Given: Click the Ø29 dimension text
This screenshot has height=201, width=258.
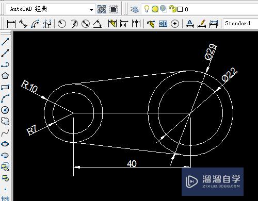Looking at the screenshot, I should pos(211,52).
